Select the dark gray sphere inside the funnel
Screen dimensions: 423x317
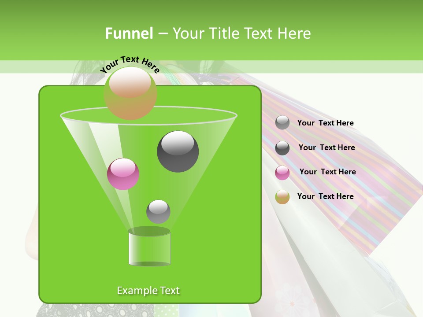(x=178, y=151)
